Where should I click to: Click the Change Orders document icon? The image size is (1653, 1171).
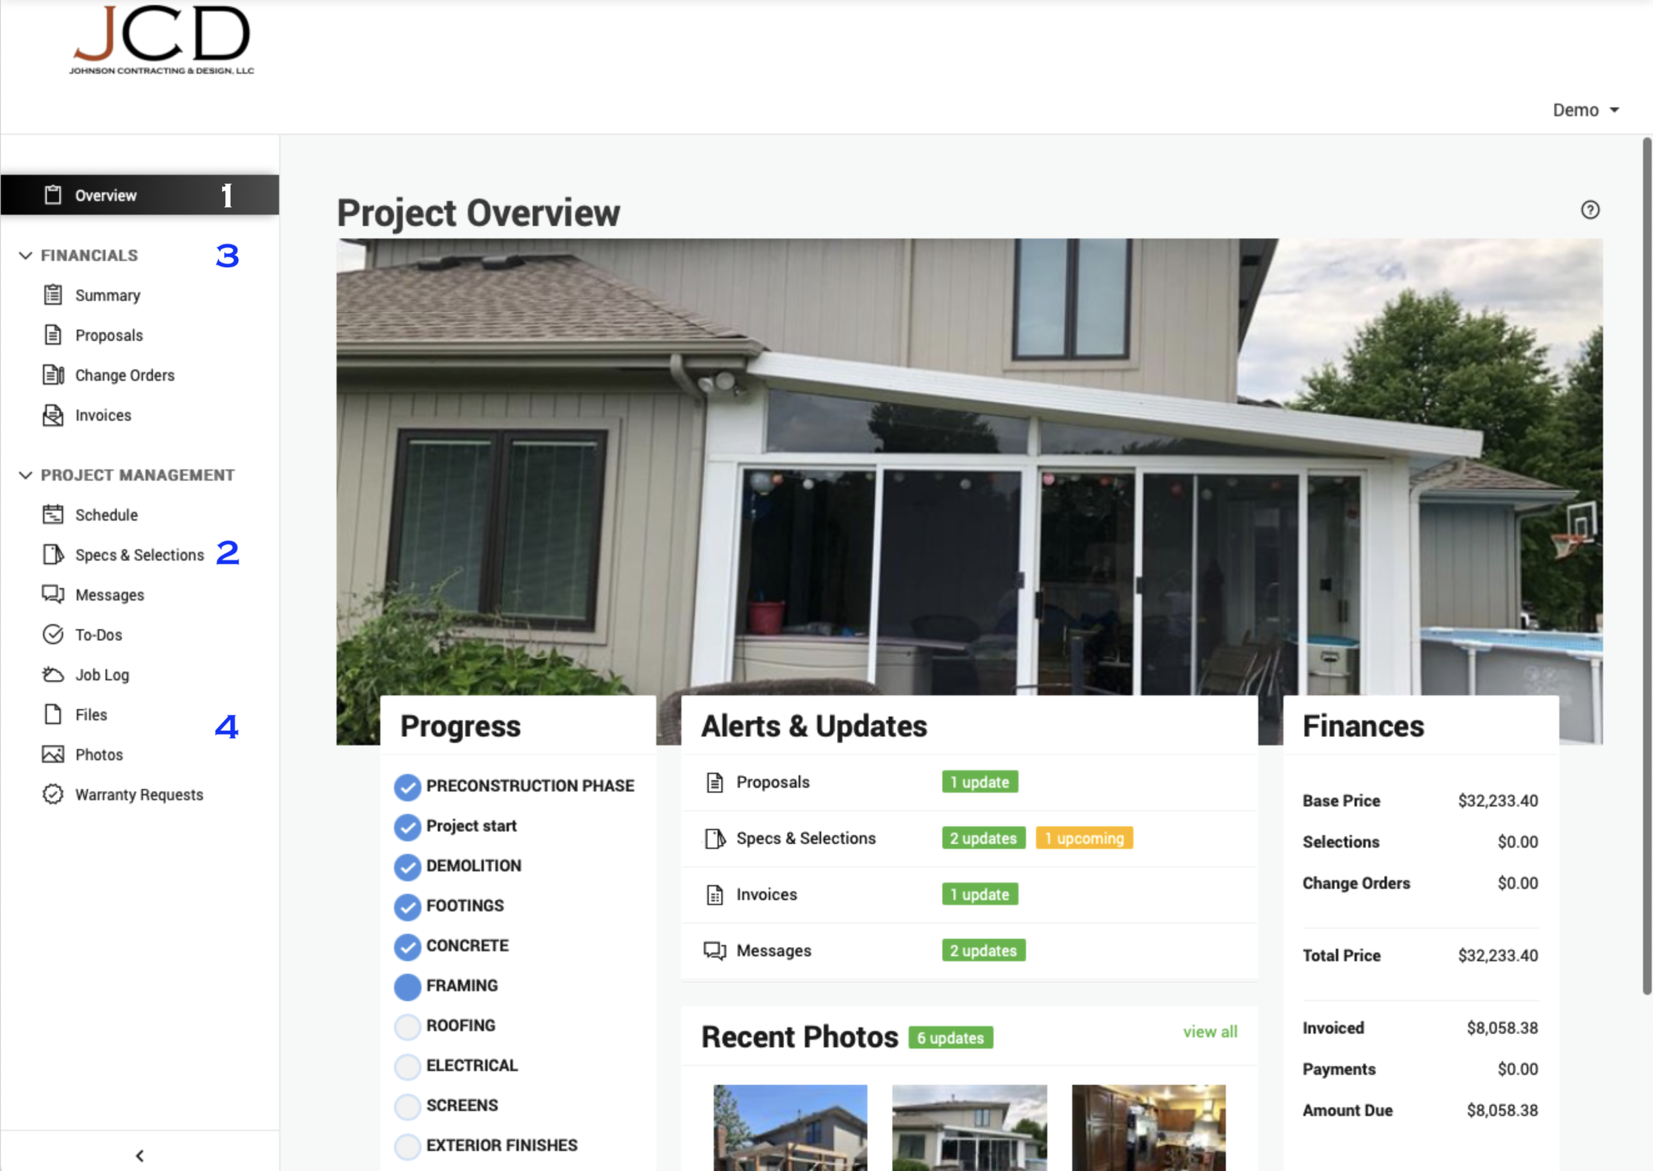pyautogui.click(x=53, y=375)
